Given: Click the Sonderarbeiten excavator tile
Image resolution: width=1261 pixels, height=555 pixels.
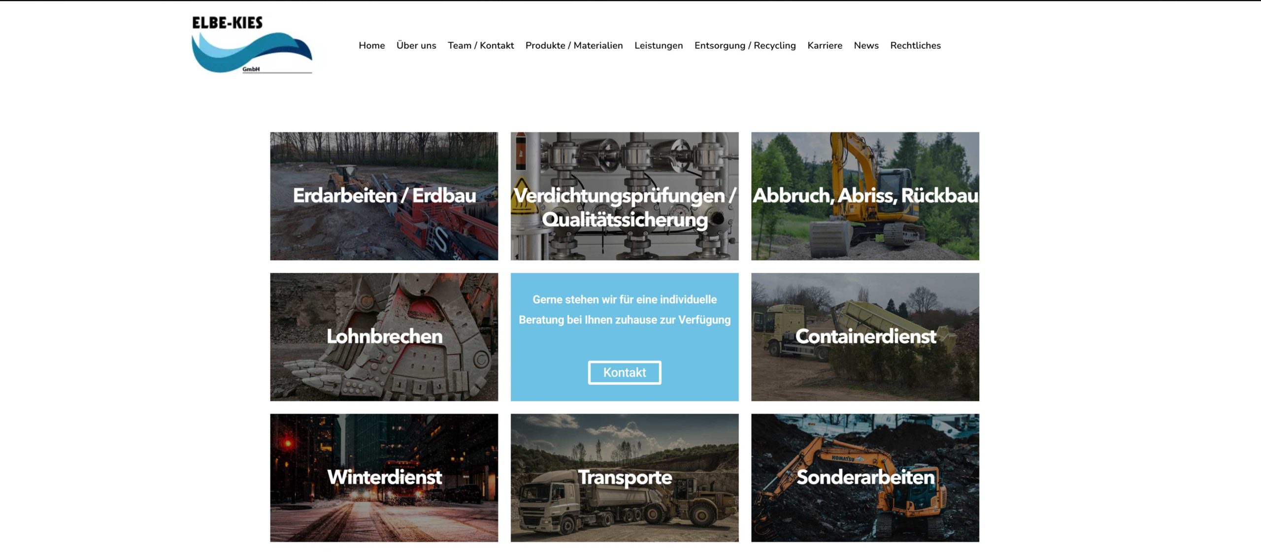Looking at the screenshot, I should (x=865, y=478).
